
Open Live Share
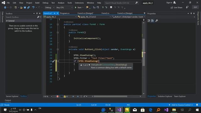177,8
